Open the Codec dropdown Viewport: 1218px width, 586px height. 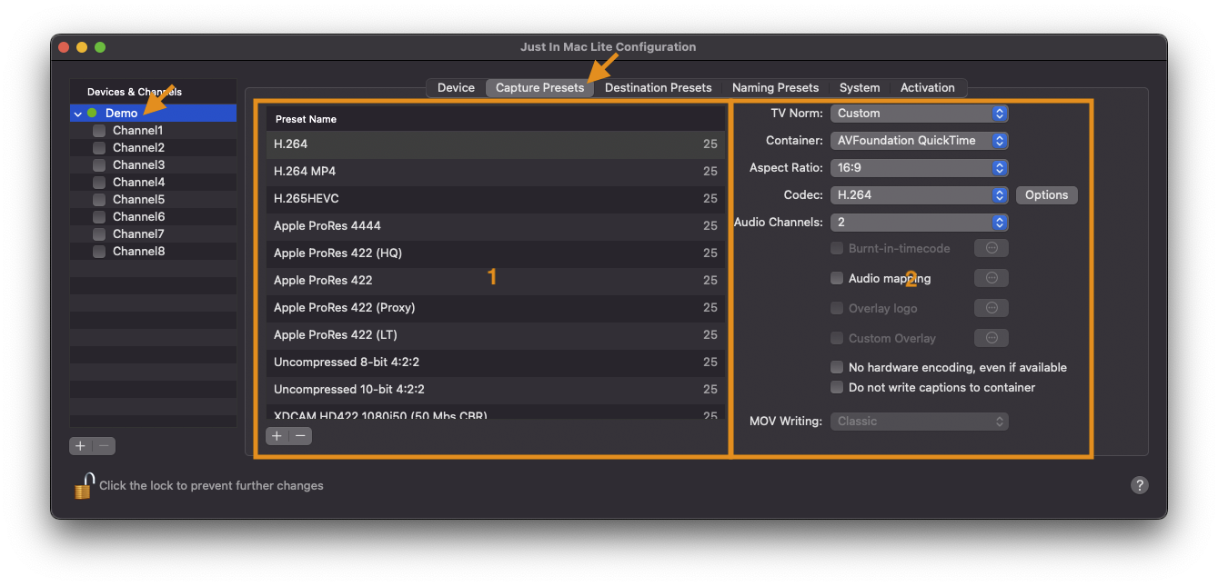tap(919, 195)
